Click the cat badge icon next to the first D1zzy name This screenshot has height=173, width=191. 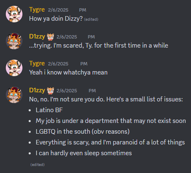pyautogui.click(x=51, y=37)
